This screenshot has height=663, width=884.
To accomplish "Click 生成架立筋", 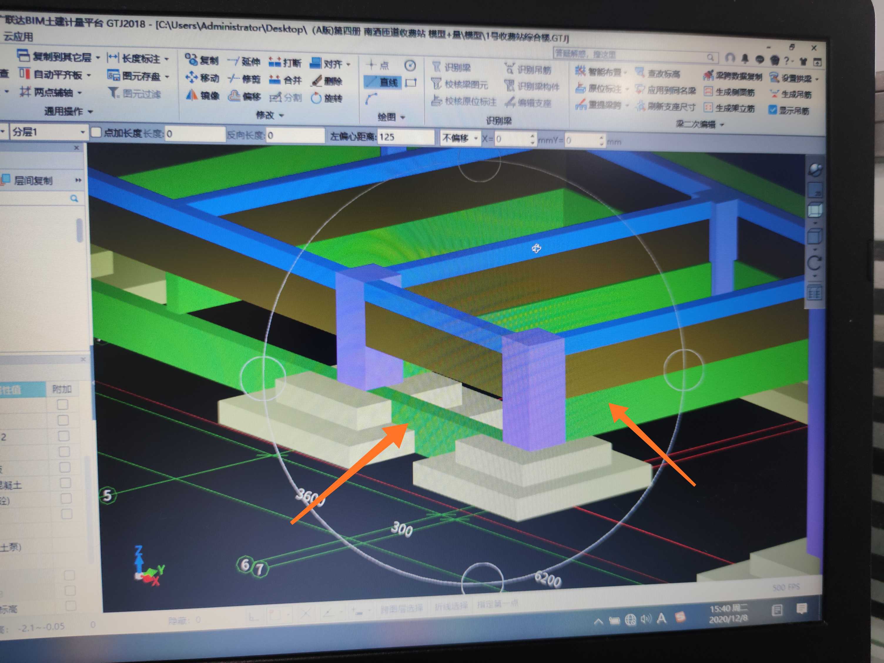I will [x=729, y=108].
